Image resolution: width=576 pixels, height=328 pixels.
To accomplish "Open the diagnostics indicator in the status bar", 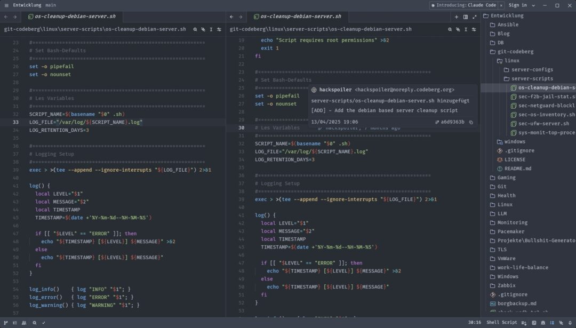I will (x=43, y=322).
